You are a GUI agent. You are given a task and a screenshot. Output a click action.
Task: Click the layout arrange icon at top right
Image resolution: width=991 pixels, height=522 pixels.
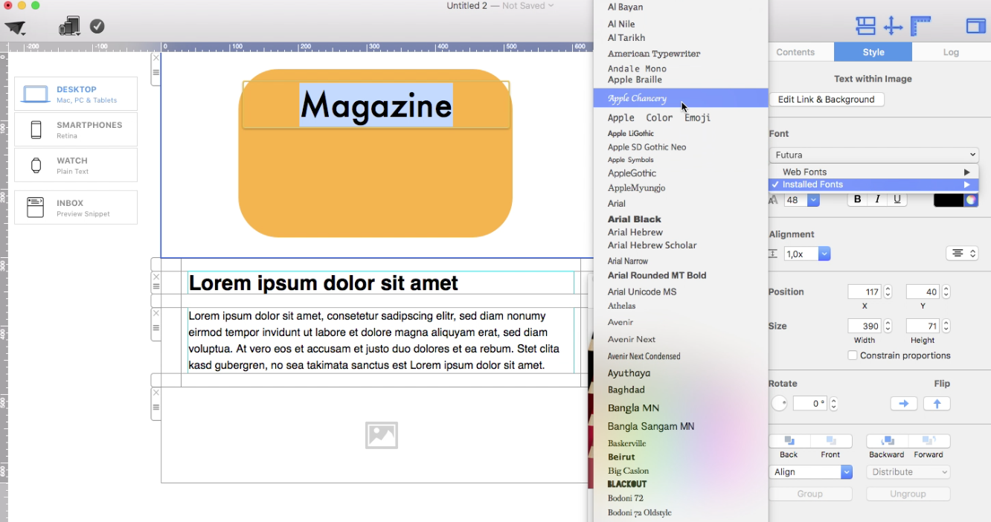pos(865,25)
